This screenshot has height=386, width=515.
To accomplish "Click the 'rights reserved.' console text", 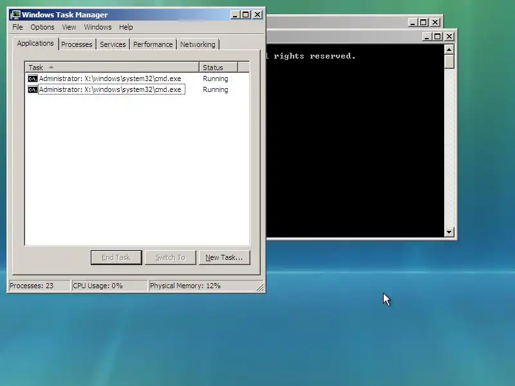I will 314,56.
